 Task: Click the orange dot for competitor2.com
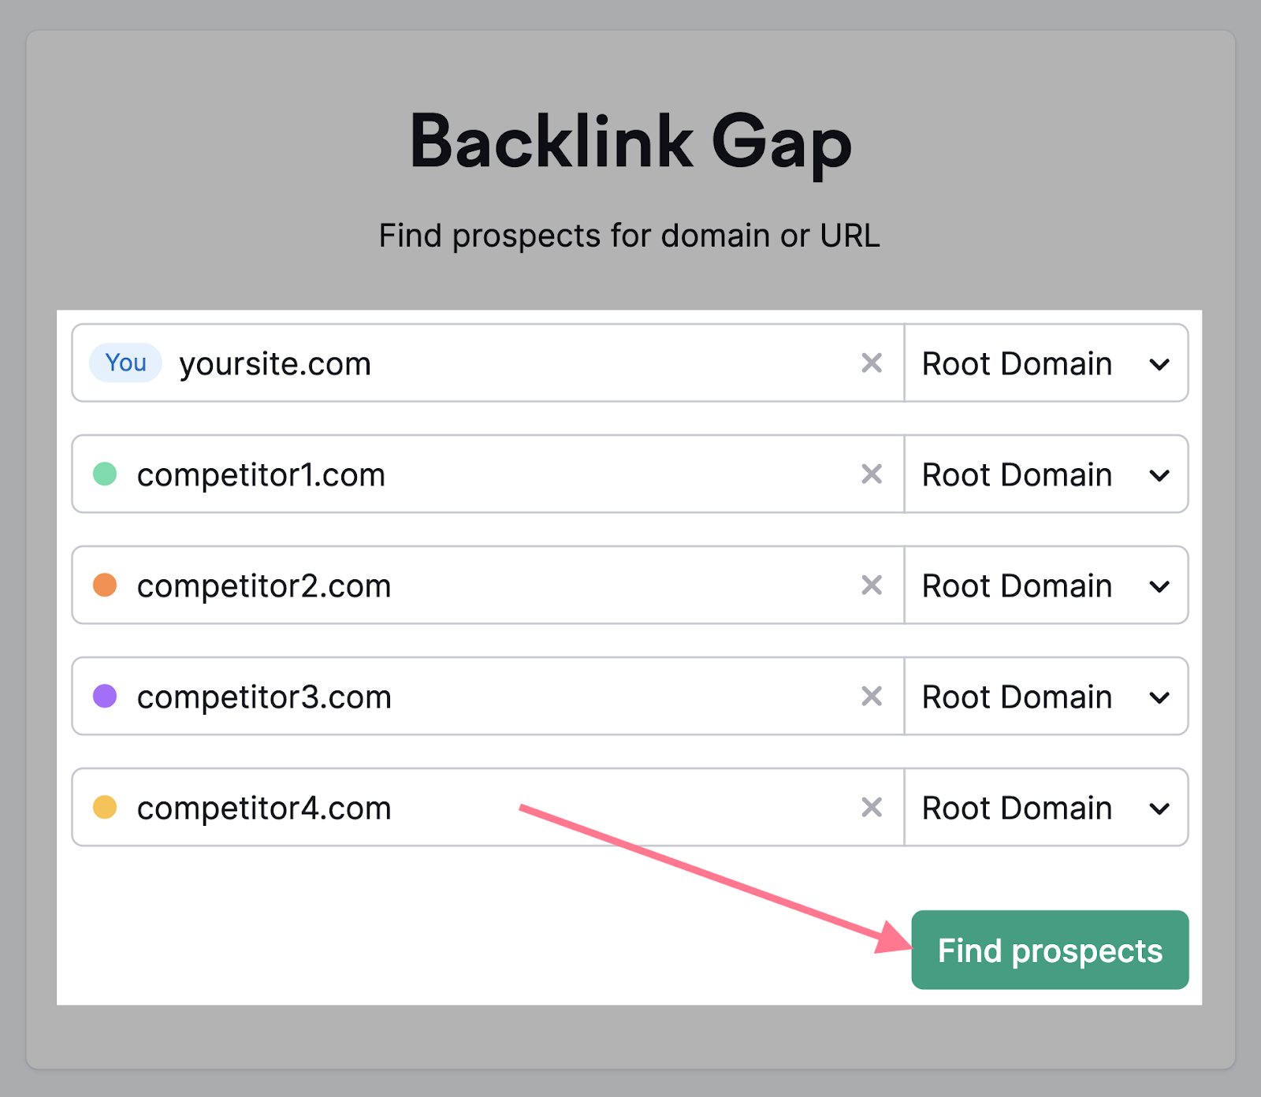click(106, 586)
